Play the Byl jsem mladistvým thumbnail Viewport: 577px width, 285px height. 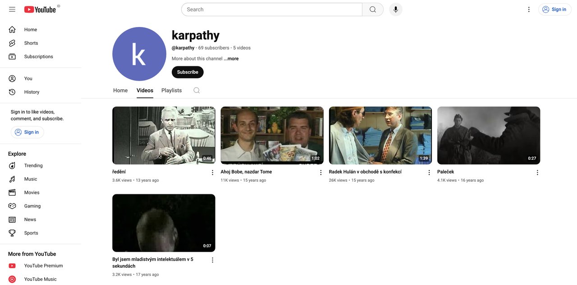[164, 223]
